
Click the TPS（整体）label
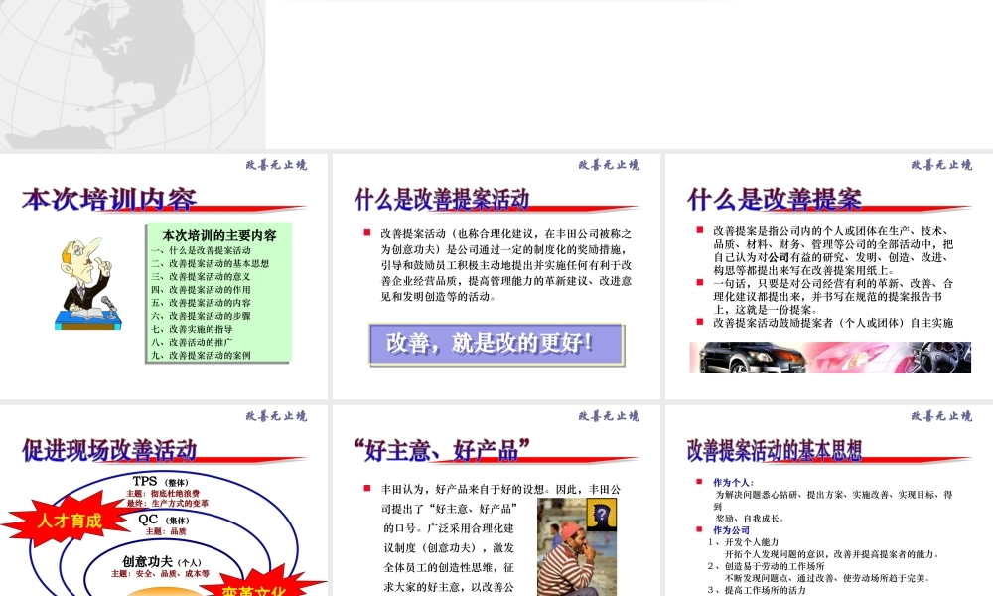[161, 482]
